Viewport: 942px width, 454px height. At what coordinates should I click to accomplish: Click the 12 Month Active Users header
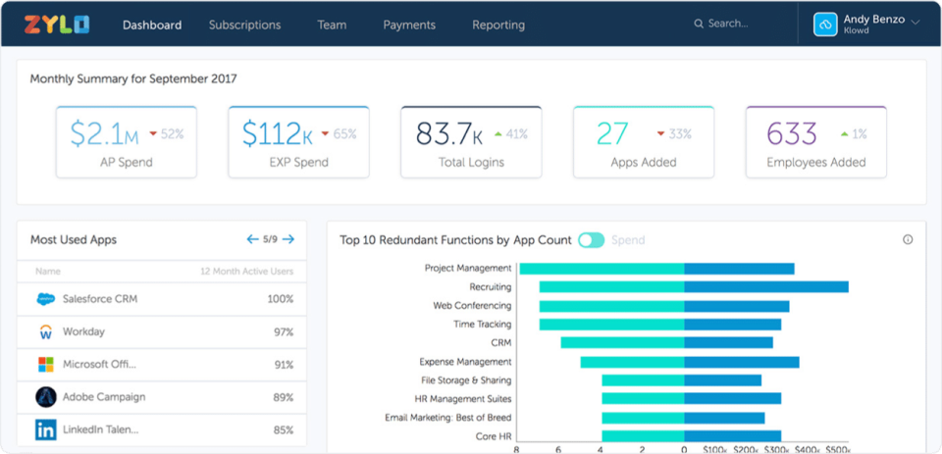tap(247, 272)
